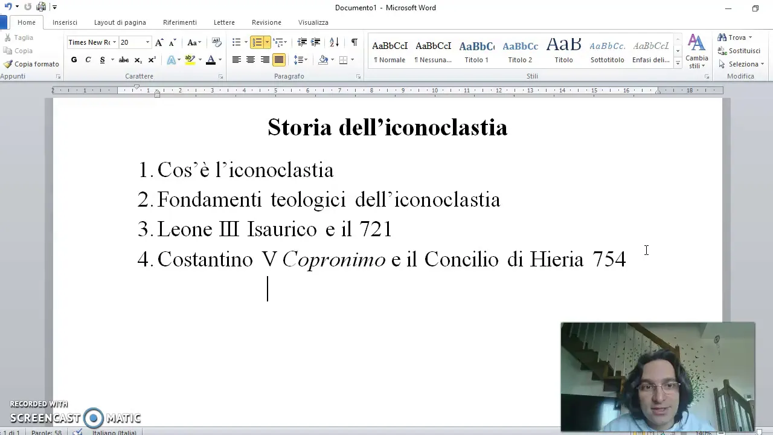This screenshot has height=435, width=773.
Task: Align text right
Action: pyautogui.click(x=265, y=60)
